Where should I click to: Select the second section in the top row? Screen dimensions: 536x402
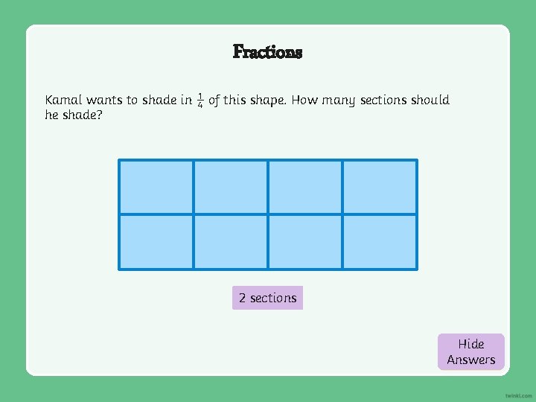pyautogui.click(x=231, y=187)
